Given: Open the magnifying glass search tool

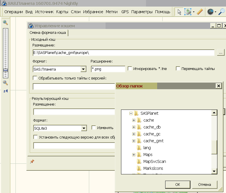Looking at the screenshot, I should (222, 12).
